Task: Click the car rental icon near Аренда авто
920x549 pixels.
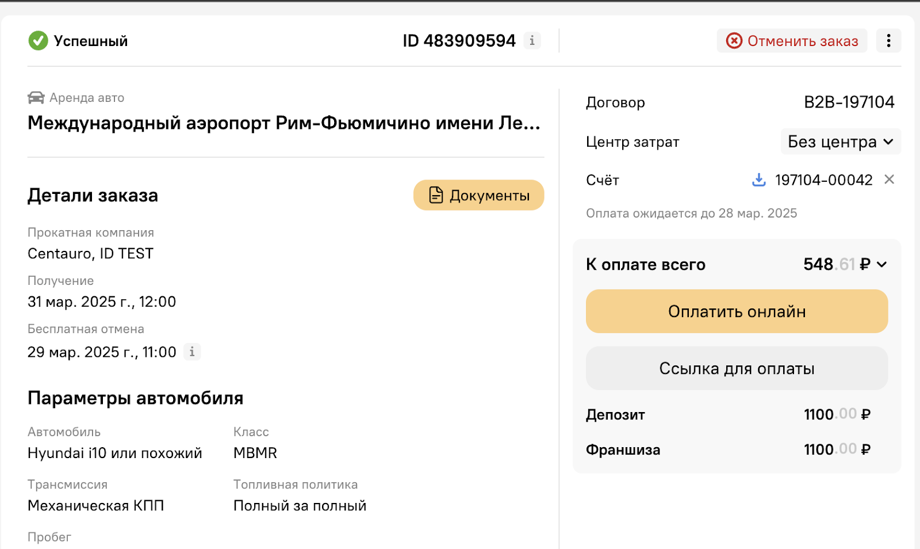Action: click(36, 98)
